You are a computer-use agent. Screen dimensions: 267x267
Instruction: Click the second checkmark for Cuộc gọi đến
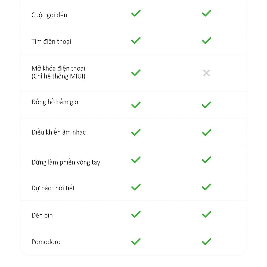207,13
